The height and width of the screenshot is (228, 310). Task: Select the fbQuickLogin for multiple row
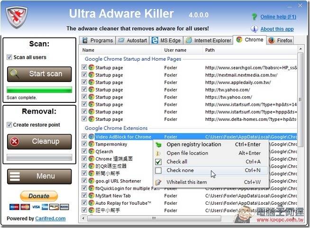(x=189, y=188)
